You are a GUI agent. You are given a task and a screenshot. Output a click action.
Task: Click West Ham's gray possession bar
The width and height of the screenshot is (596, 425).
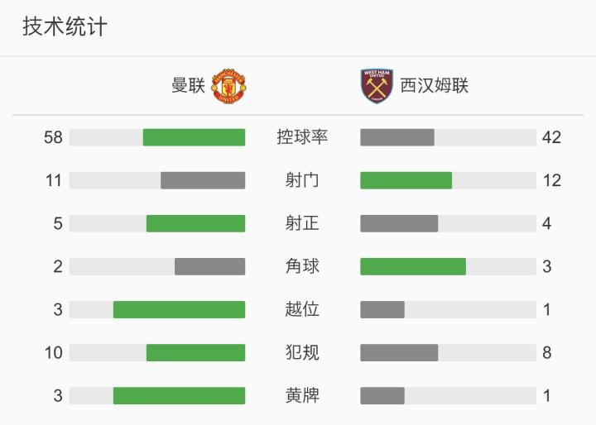tap(397, 137)
